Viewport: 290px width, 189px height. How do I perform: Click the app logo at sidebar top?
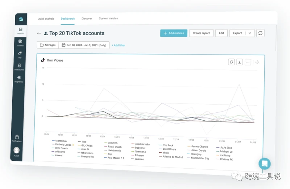(x=21, y=19)
